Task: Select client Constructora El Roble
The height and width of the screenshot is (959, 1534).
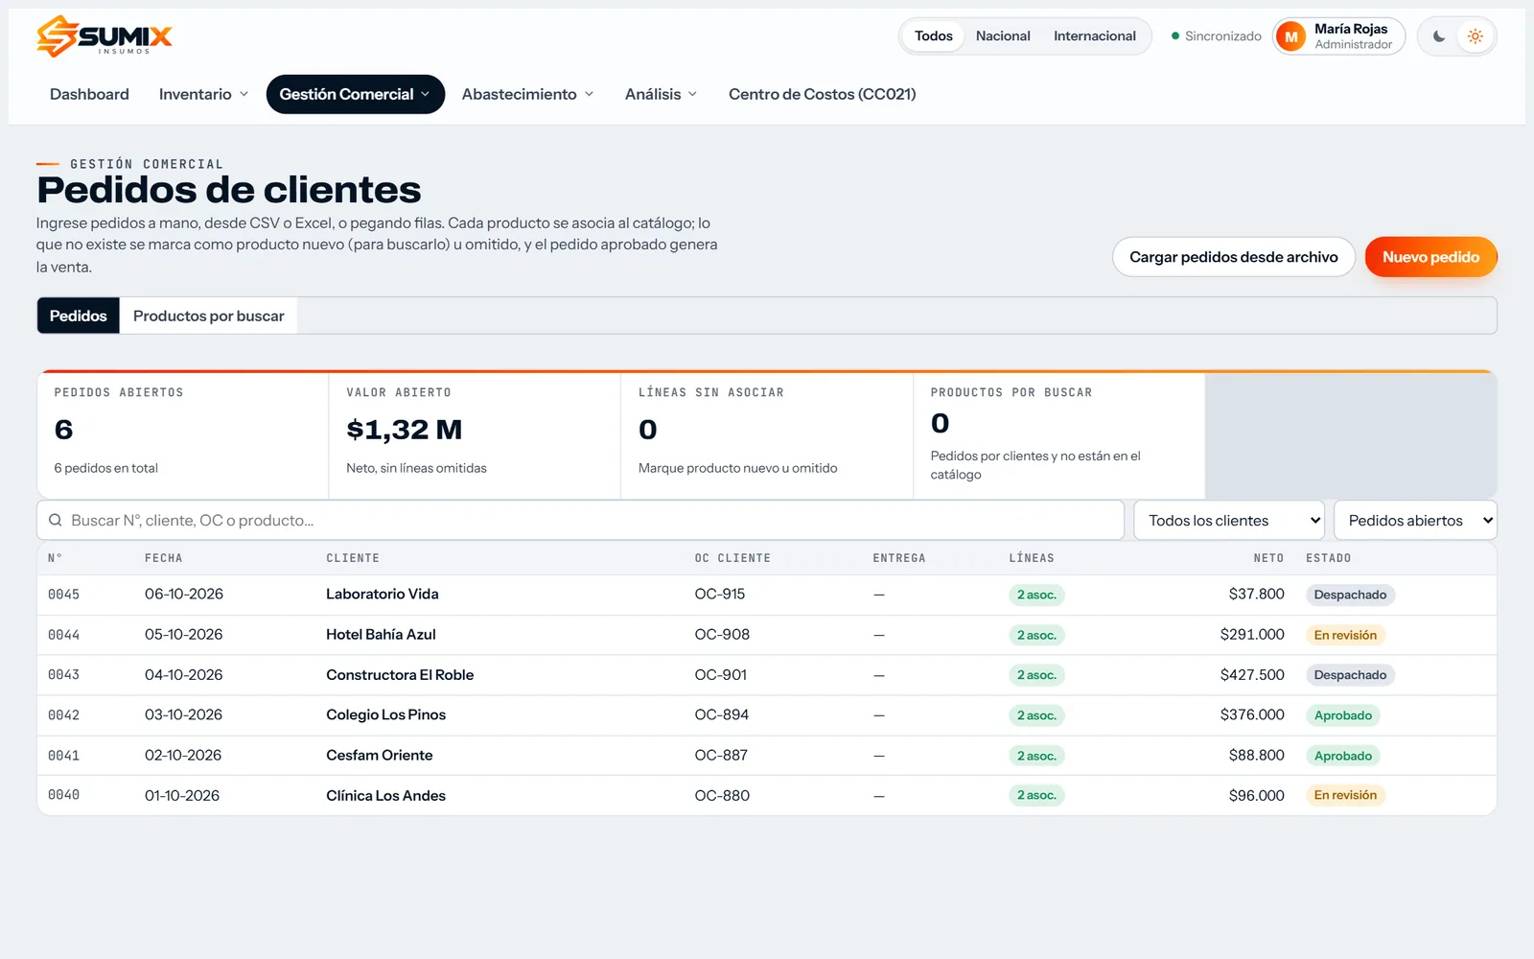Action: (x=400, y=675)
